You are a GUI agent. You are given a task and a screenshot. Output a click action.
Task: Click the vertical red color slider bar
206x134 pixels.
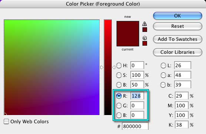tap(108, 68)
